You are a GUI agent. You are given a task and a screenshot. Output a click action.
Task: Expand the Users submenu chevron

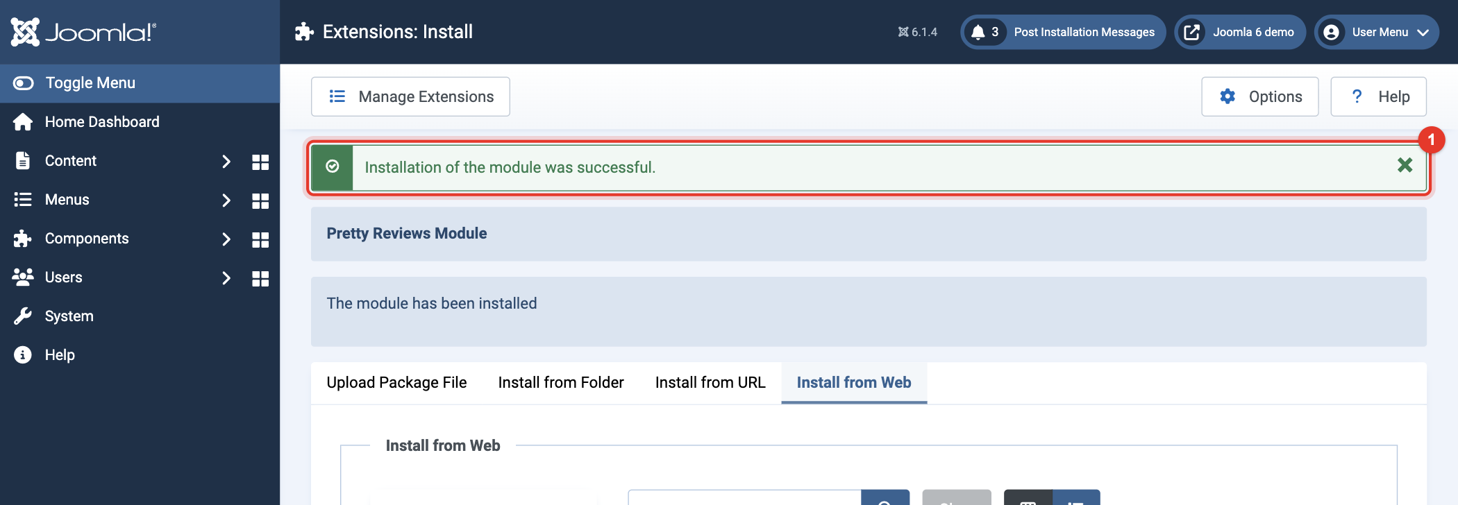point(226,278)
